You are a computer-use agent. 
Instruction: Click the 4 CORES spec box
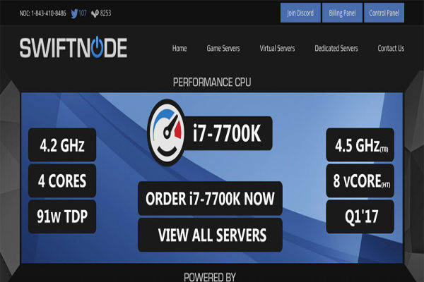point(62,180)
